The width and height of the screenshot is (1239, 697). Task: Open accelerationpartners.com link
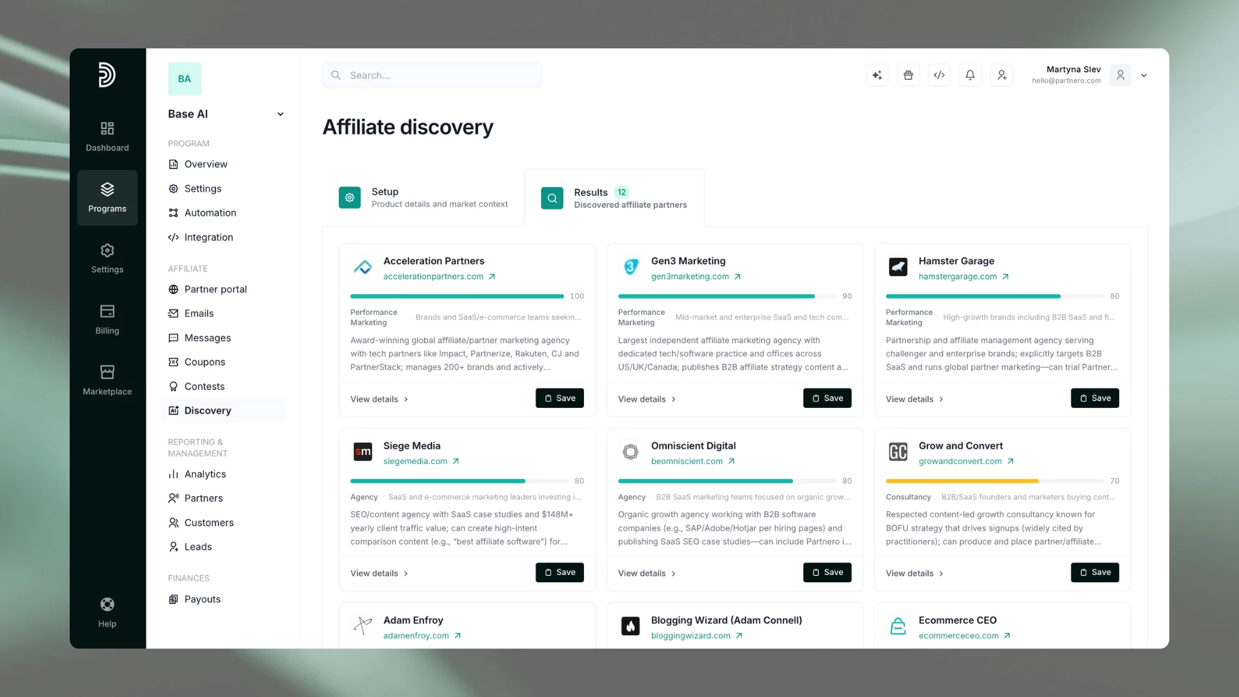pyautogui.click(x=439, y=277)
